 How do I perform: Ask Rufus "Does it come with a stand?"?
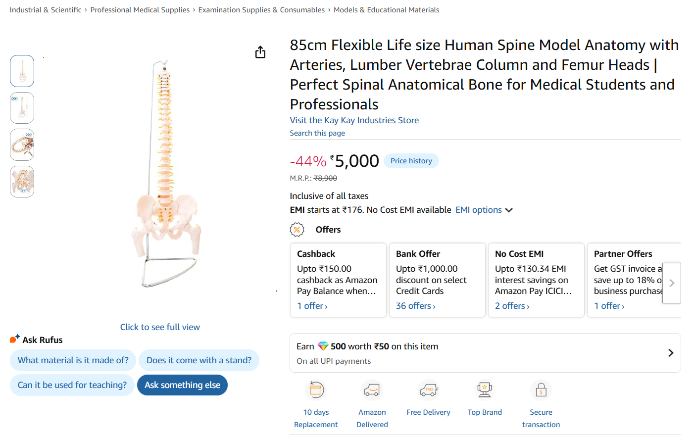tap(199, 360)
